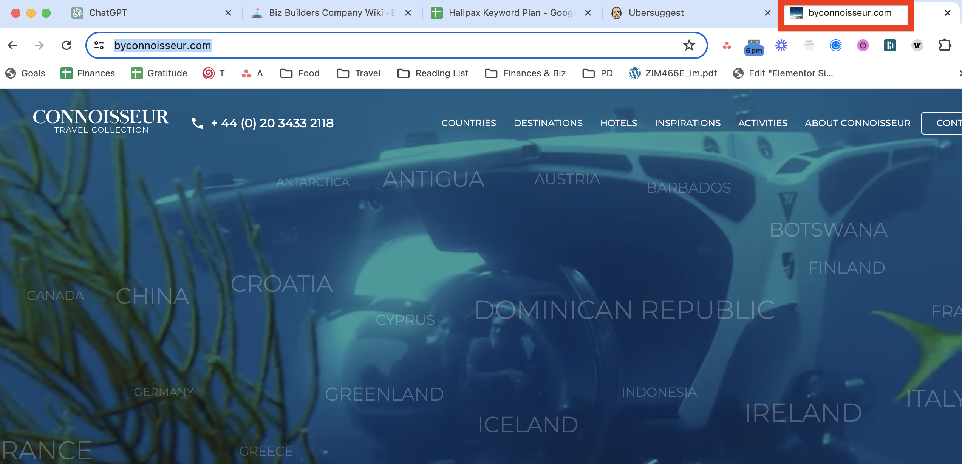Open the COUNTRIES navigation menu
The width and height of the screenshot is (962, 464).
pos(469,123)
